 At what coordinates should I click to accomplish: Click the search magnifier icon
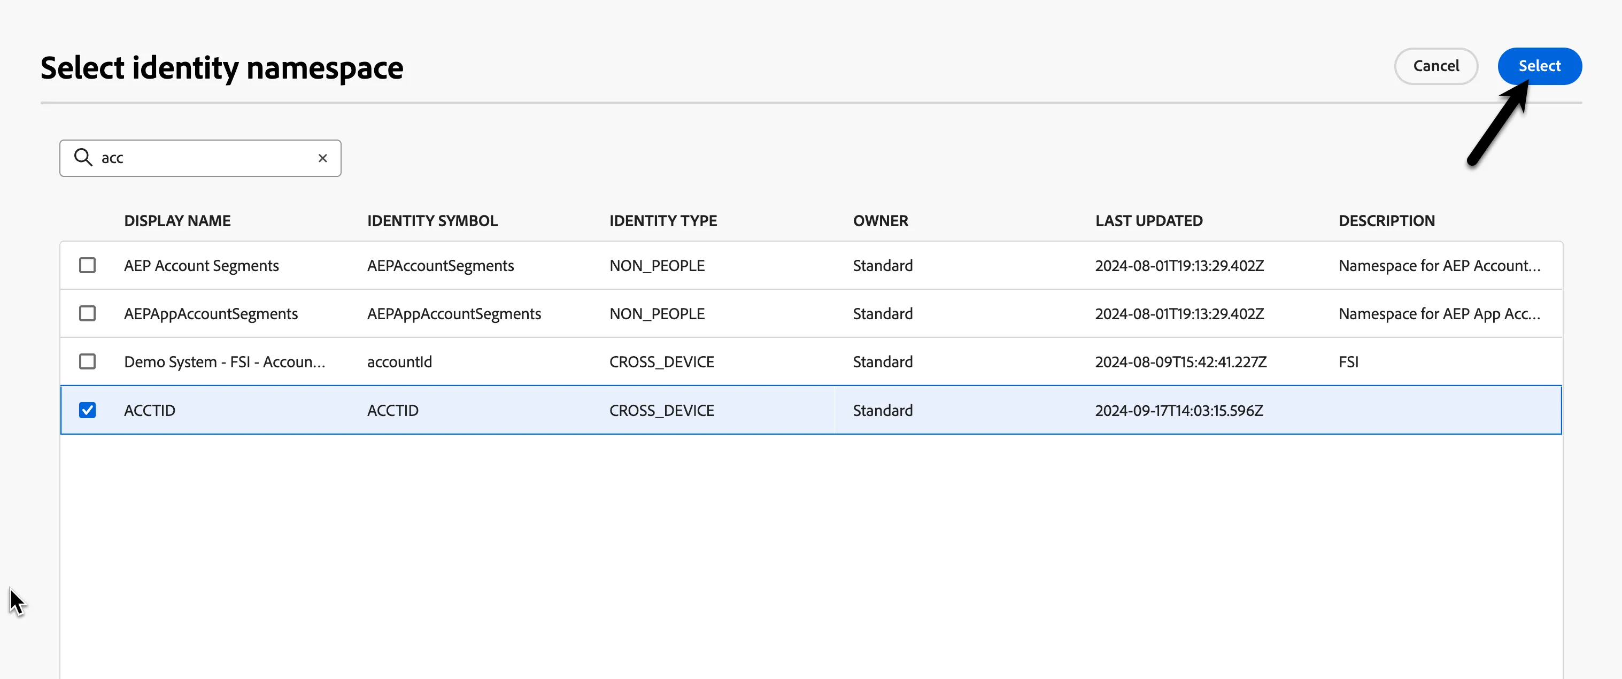point(83,158)
